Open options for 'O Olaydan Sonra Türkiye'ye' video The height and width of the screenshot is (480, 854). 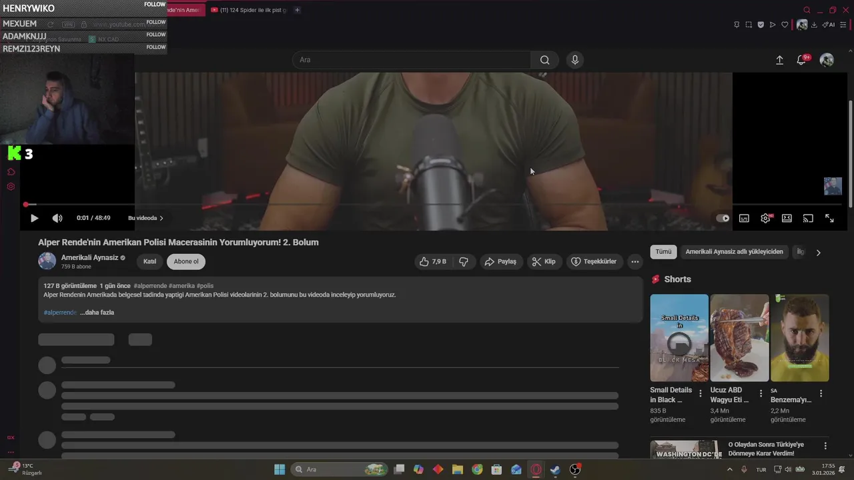point(825,446)
